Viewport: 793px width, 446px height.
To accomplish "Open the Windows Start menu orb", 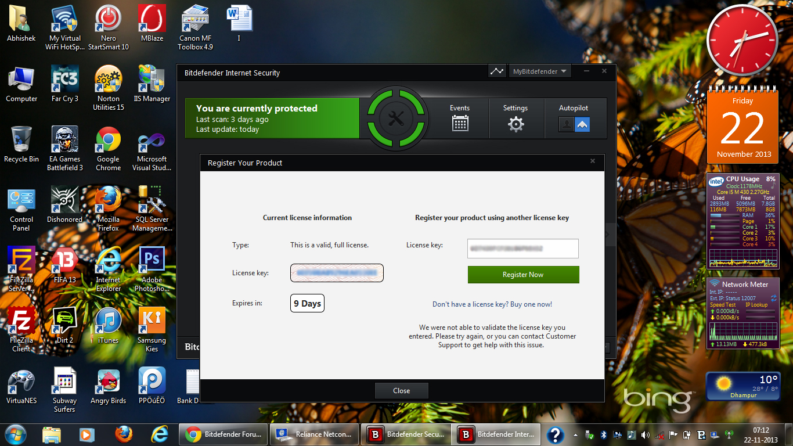I will pos(16,434).
